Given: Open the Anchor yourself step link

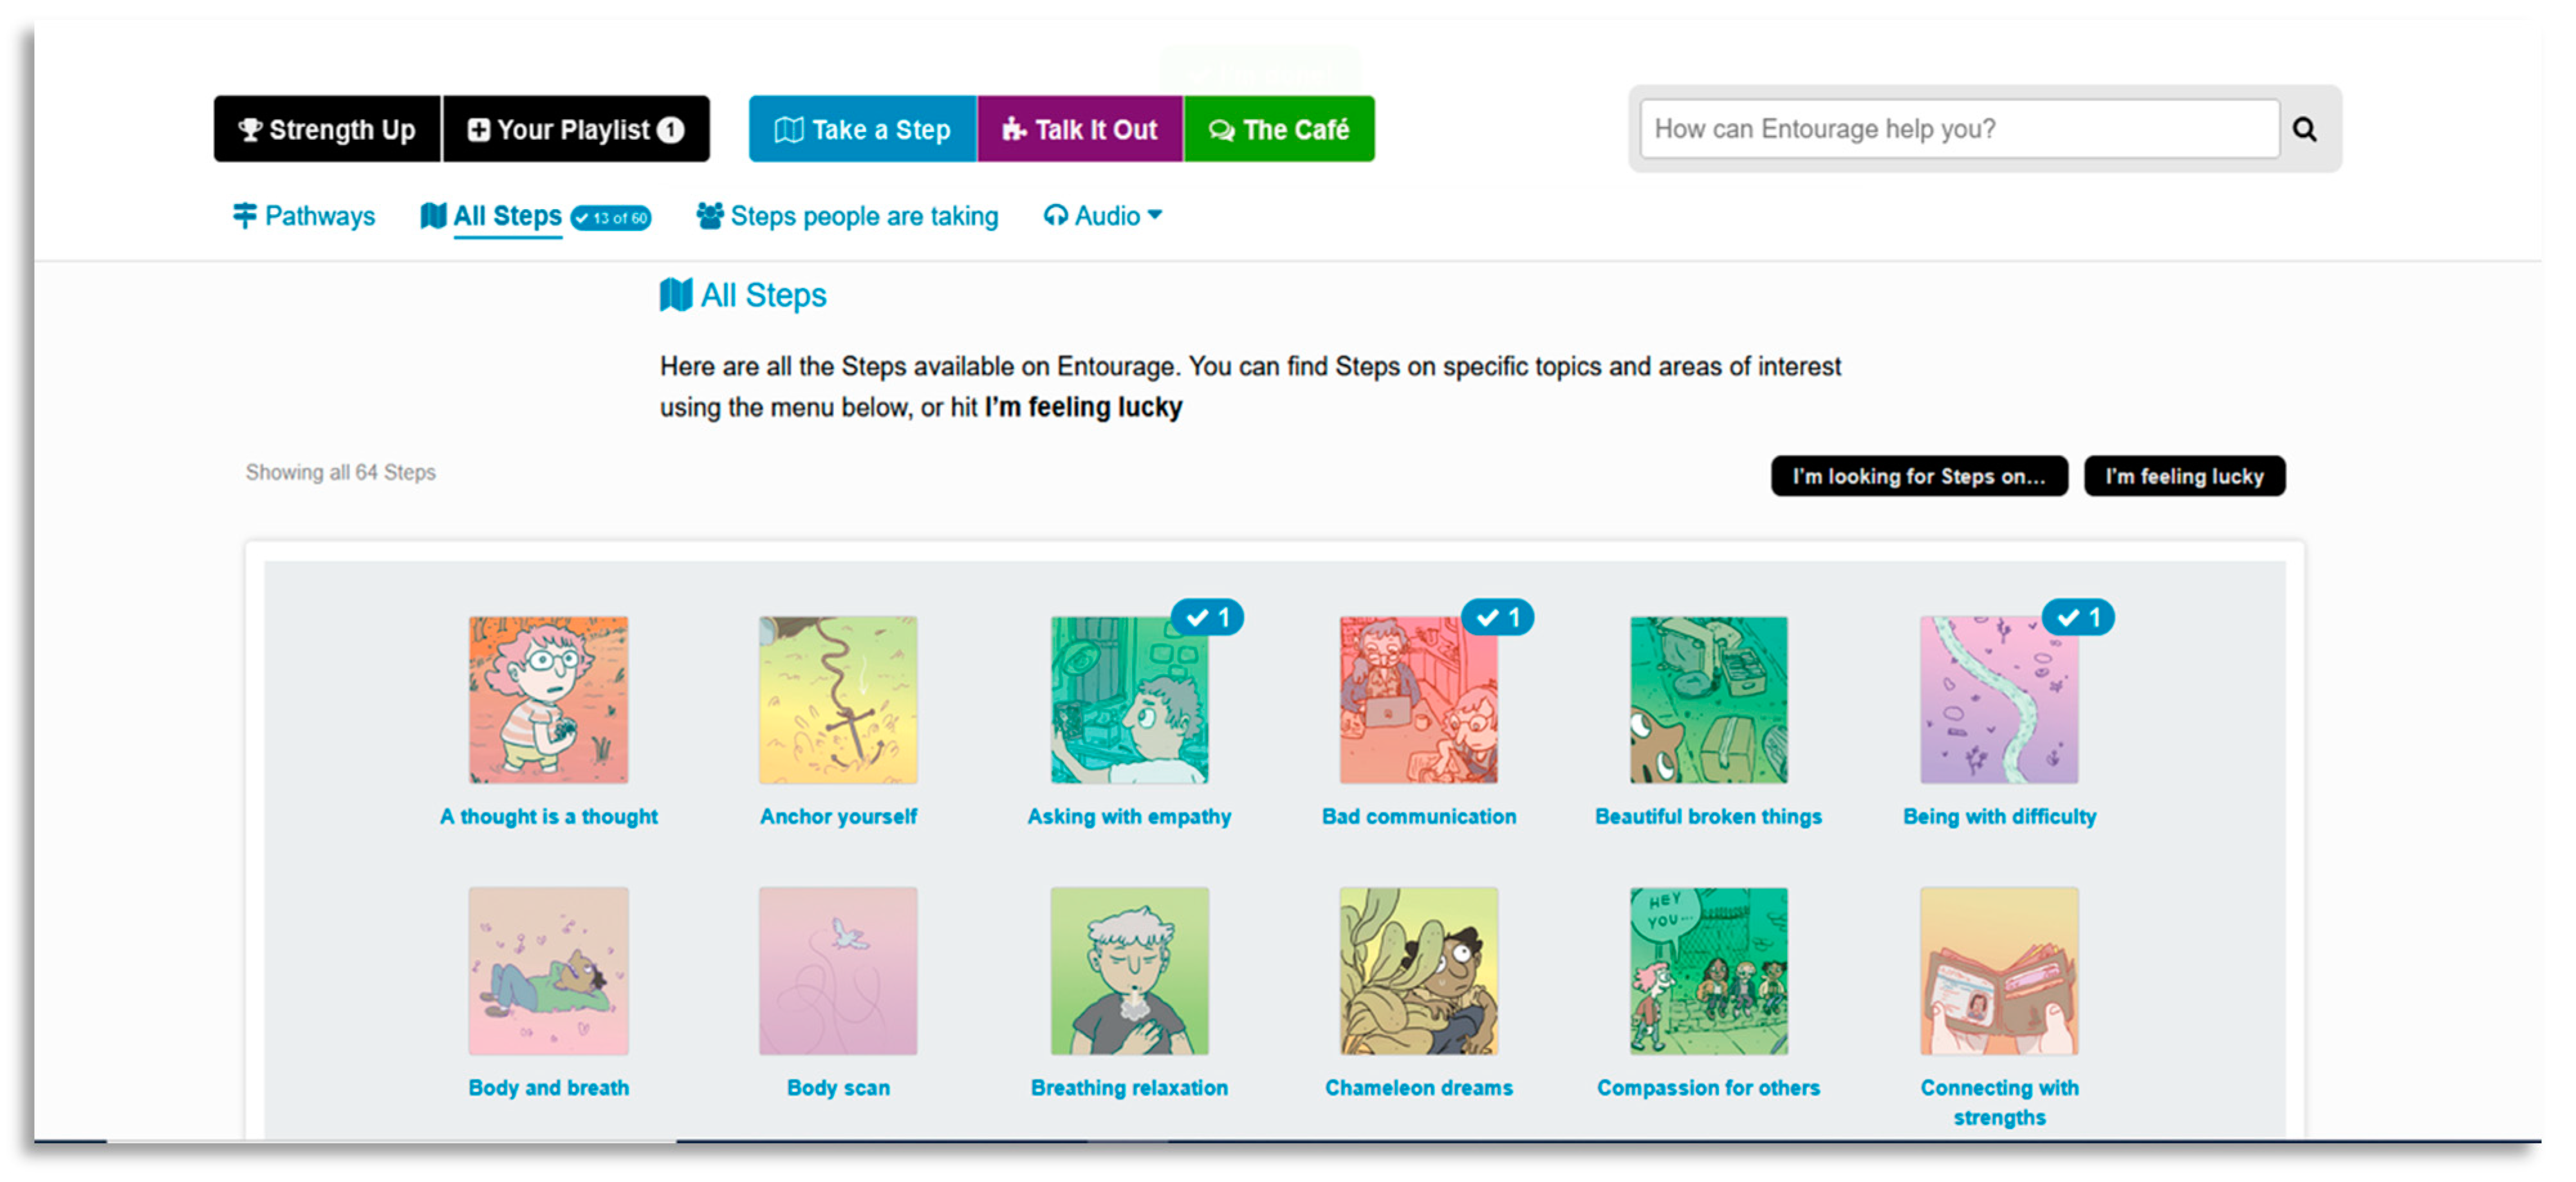Looking at the screenshot, I should point(837,816).
